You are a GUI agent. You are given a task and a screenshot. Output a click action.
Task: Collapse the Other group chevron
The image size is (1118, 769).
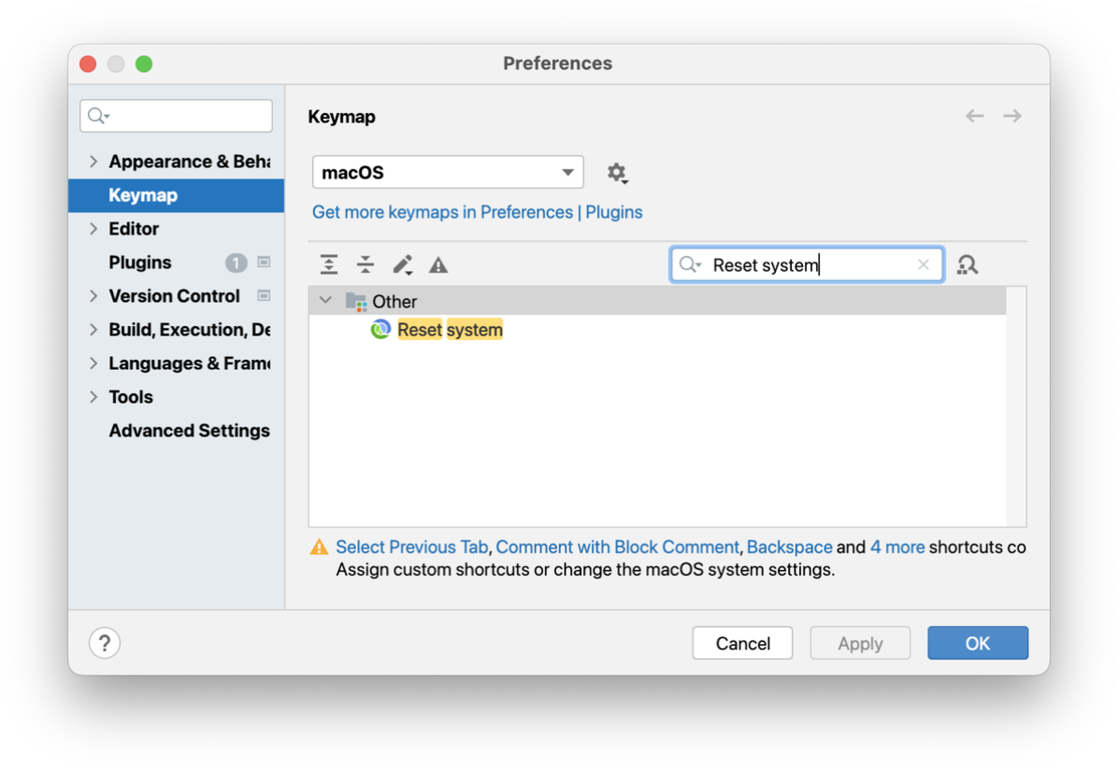coord(326,301)
